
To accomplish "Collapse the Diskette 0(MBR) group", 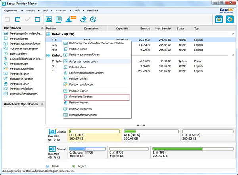I will coord(233,34).
